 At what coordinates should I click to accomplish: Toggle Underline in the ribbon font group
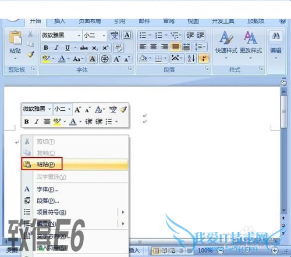point(68,48)
